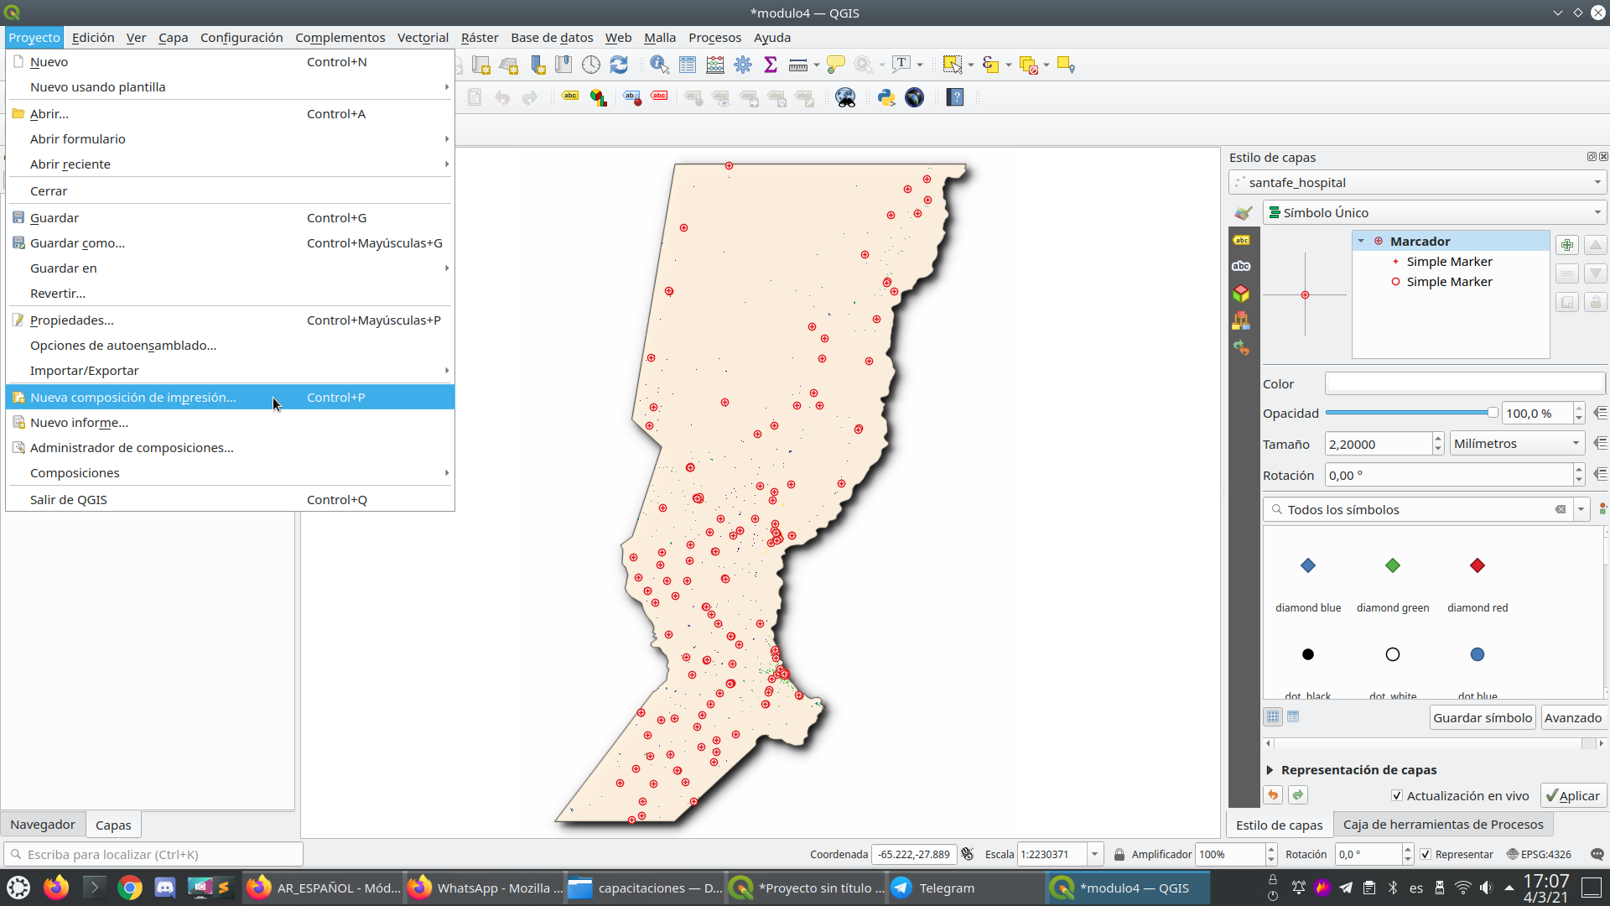Select the text annotation tool
Viewport: 1610px width, 906px height.
tap(901, 65)
